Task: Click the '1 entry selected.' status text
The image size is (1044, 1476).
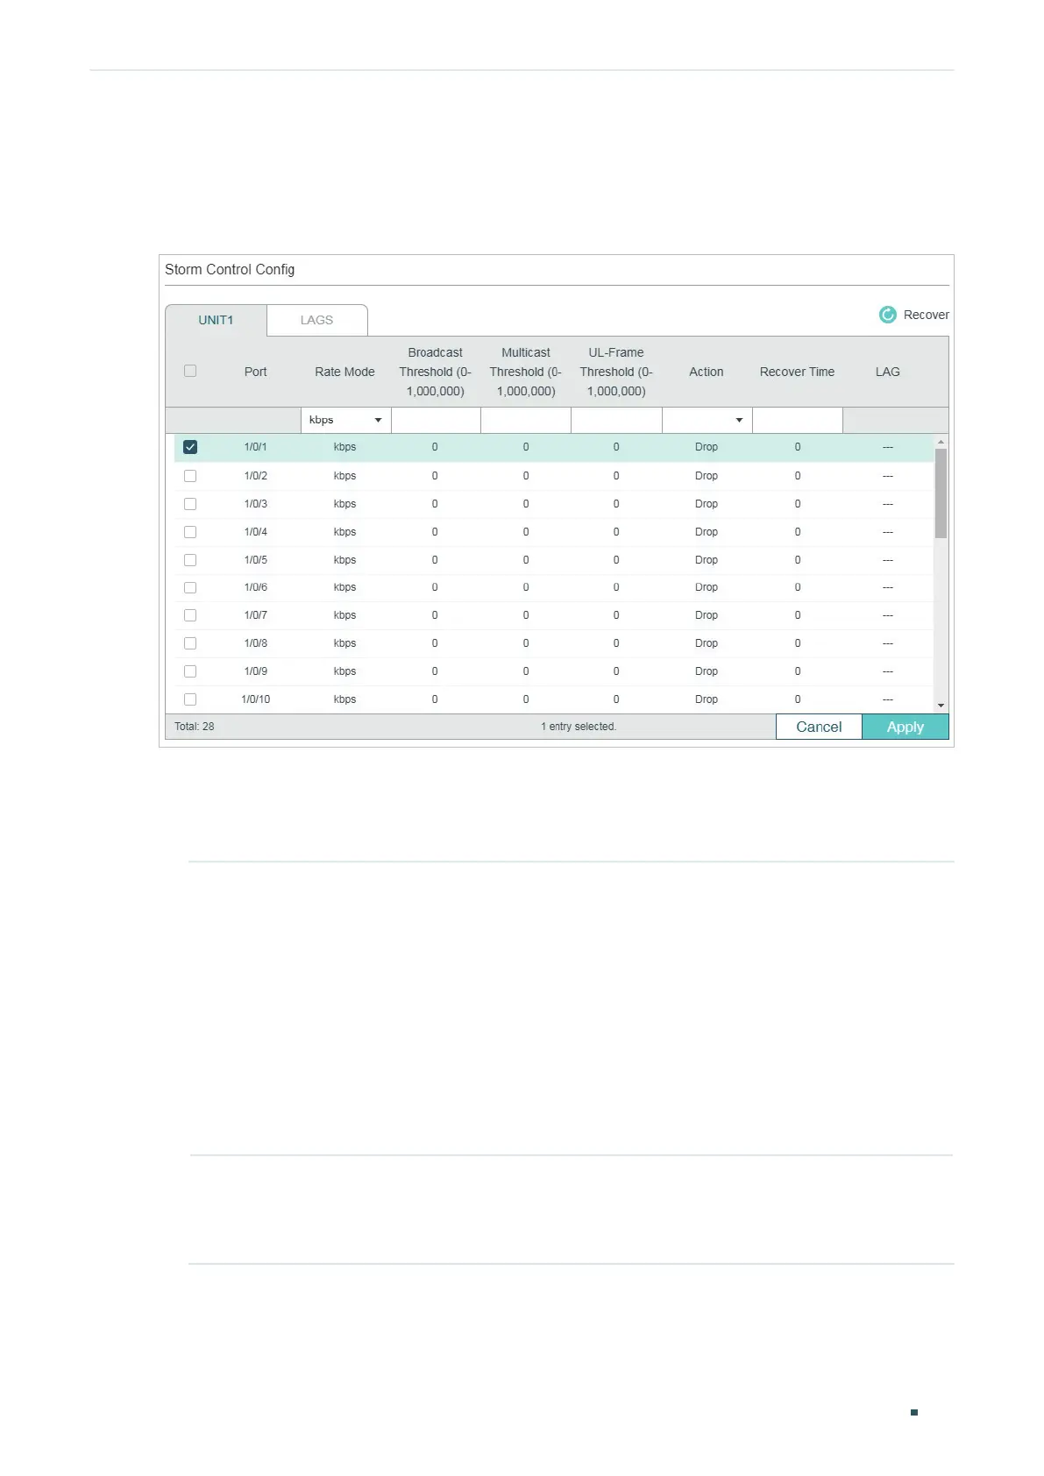Action: (x=579, y=727)
